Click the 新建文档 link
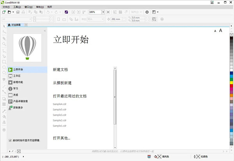234x161 pixels. pos(60,70)
